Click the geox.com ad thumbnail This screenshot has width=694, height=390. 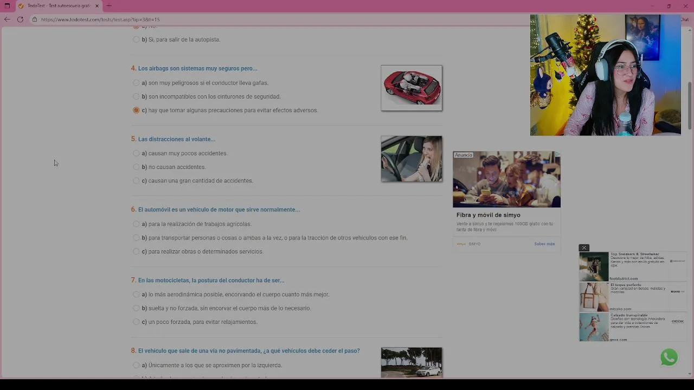point(594,327)
